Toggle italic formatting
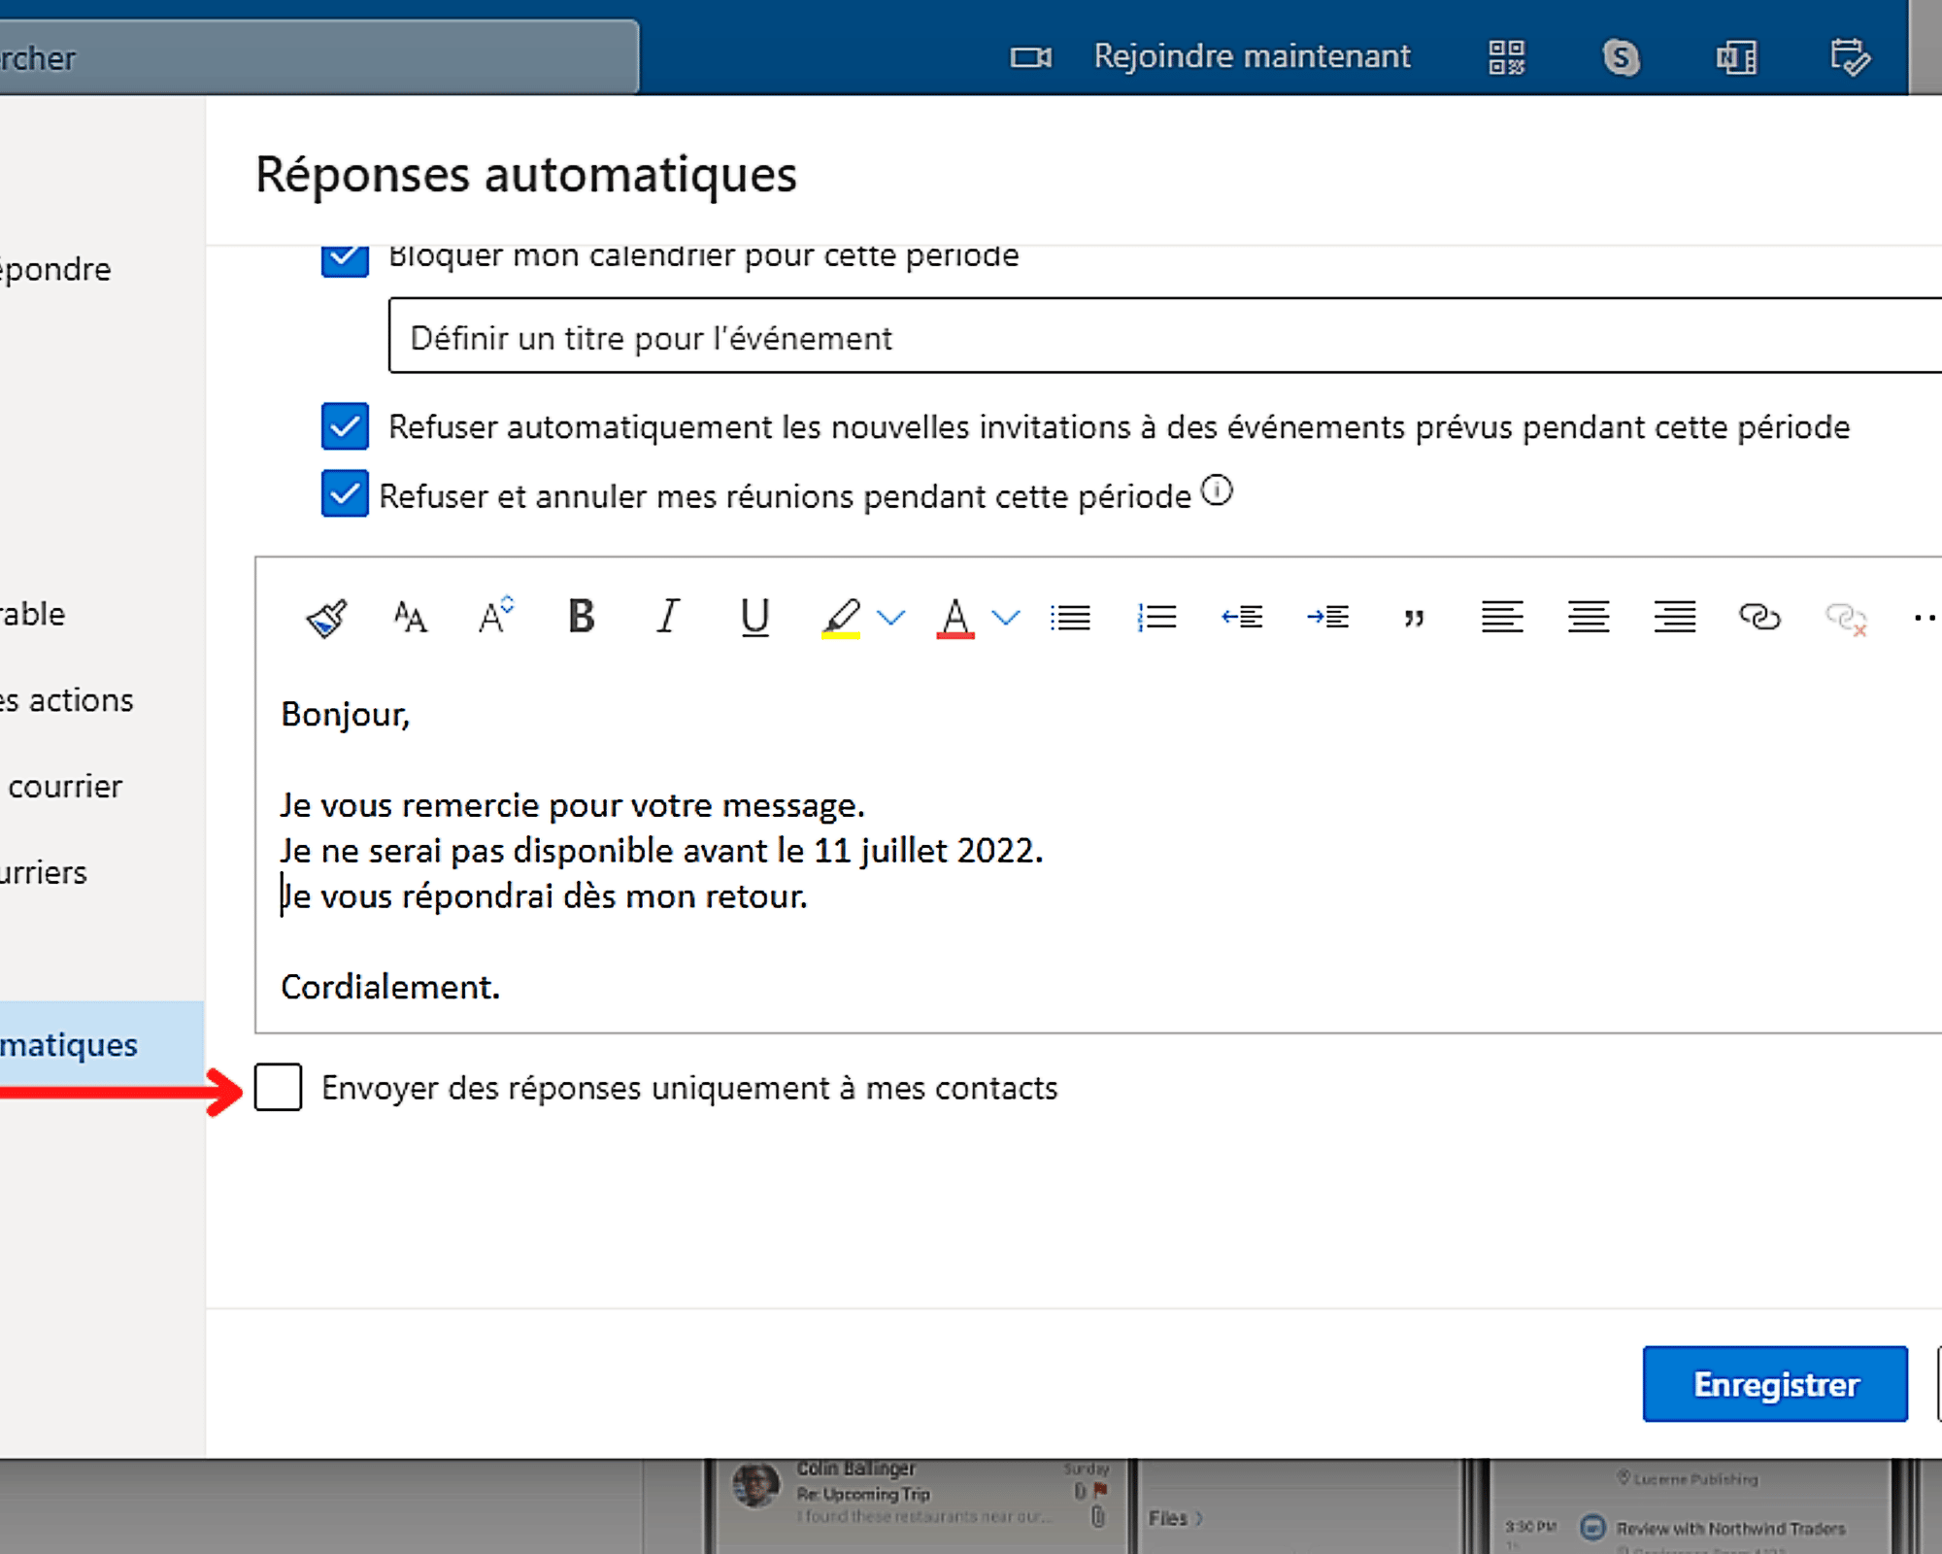Screen dimensions: 1942x1554 tap(668, 617)
